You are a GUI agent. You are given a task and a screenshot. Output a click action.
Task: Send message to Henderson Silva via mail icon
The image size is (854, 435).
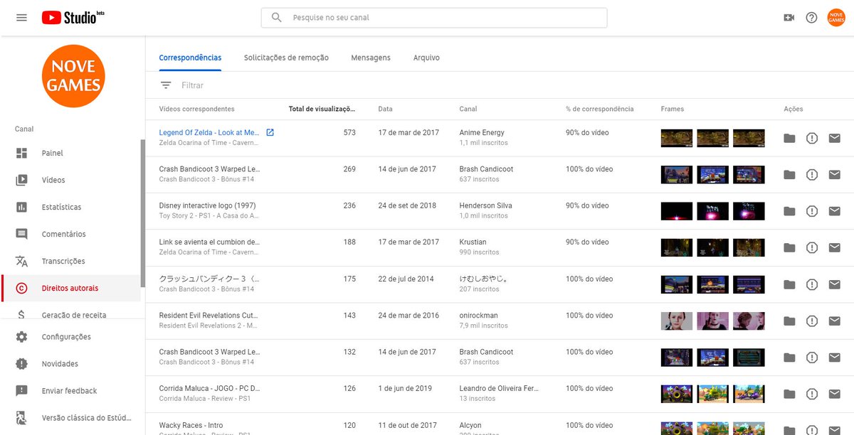pyautogui.click(x=835, y=211)
